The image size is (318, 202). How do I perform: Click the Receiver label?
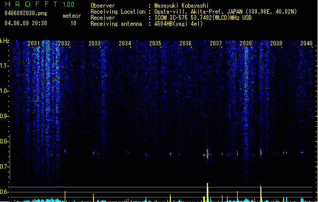point(103,18)
